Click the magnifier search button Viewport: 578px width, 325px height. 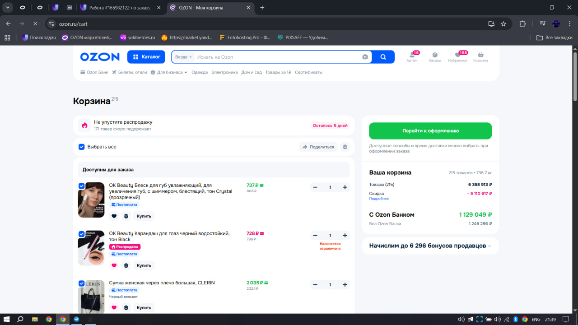(383, 57)
